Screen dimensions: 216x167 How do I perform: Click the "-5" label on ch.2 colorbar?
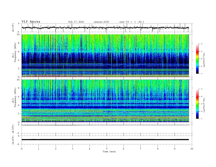click(x=201, y=104)
